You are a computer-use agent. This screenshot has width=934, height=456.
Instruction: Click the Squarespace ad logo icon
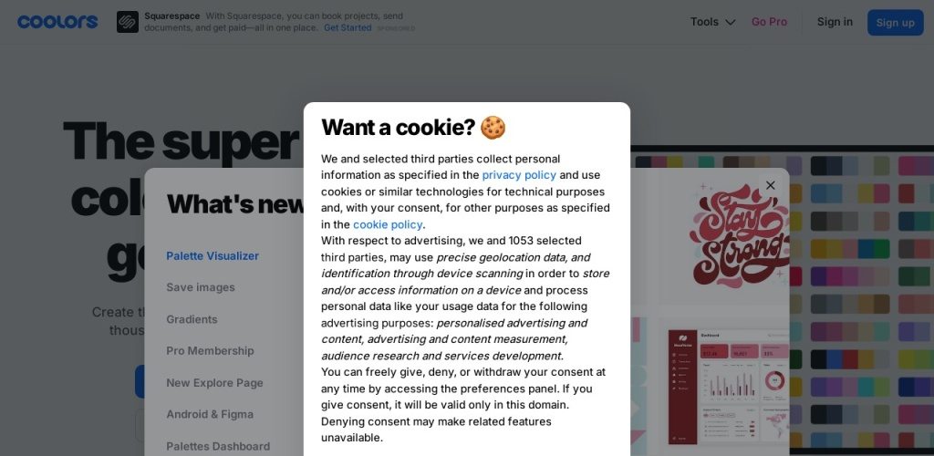pyautogui.click(x=128, y=22)
